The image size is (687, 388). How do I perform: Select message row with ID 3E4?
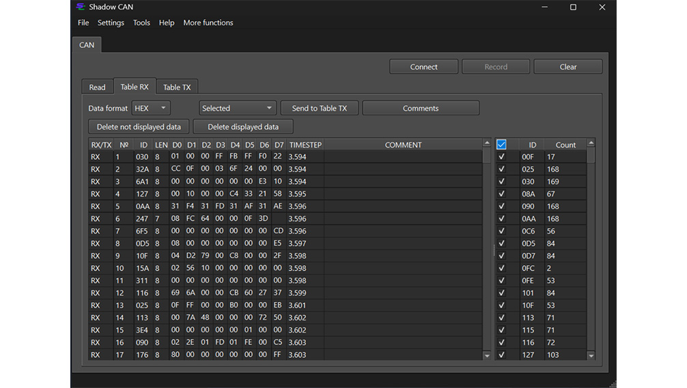coord(285,330)
